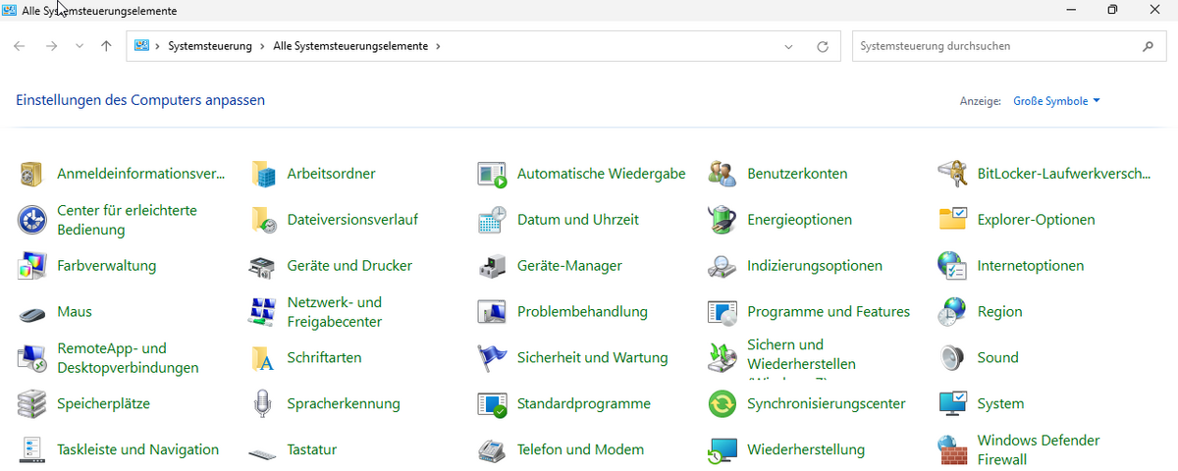Open the 'Netzwerk- und Freigabecenter' link

tap(334, 312)
